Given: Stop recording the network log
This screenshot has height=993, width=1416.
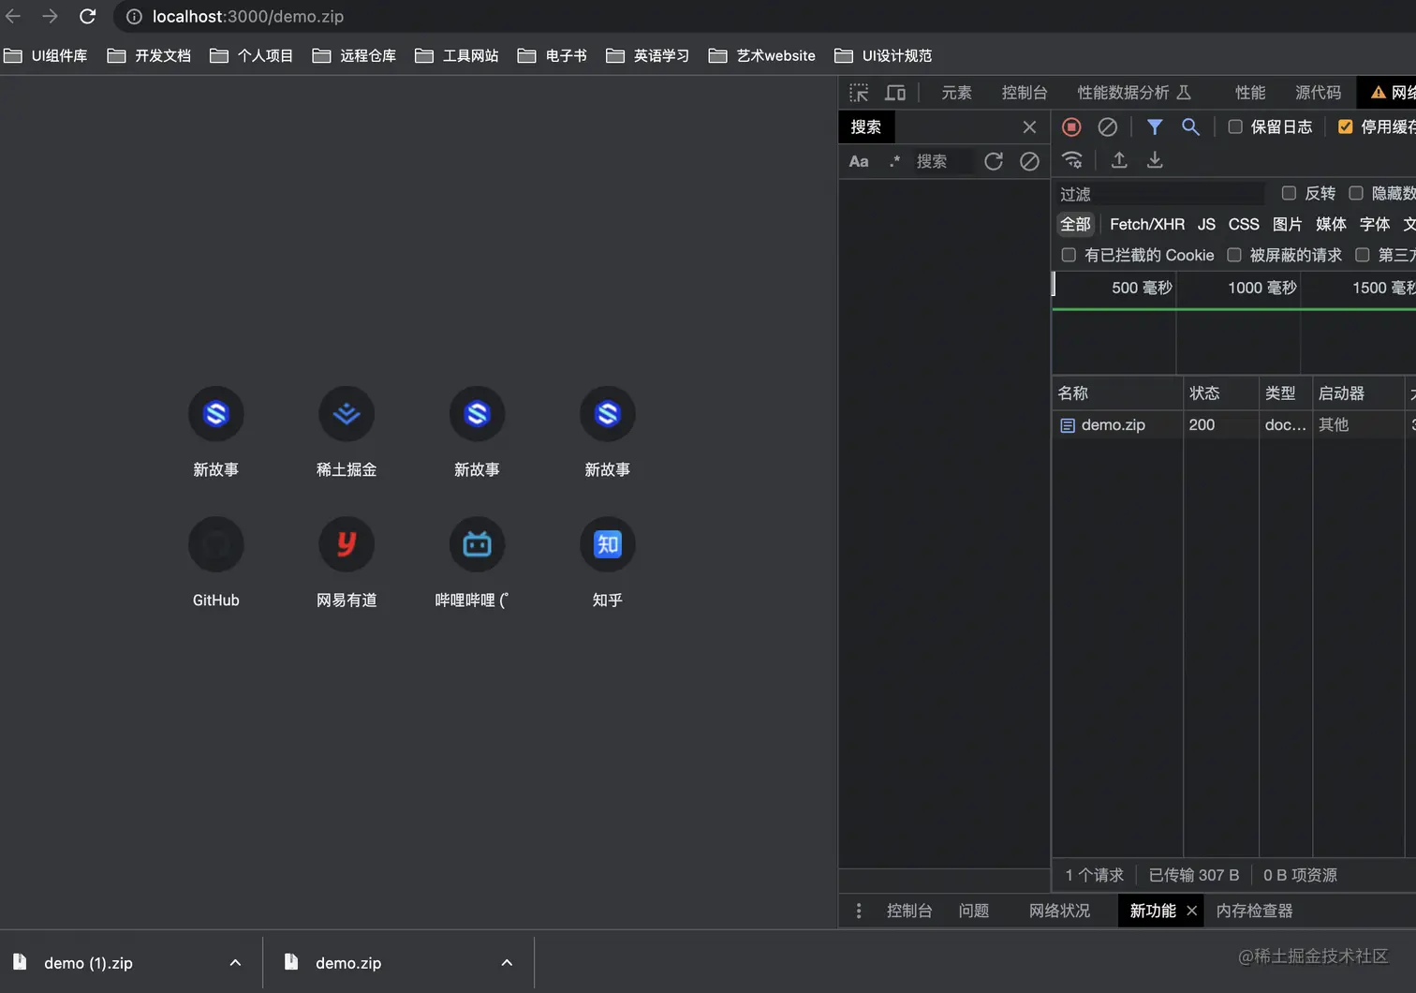Looking at the screenshot, I should 1071,126.
